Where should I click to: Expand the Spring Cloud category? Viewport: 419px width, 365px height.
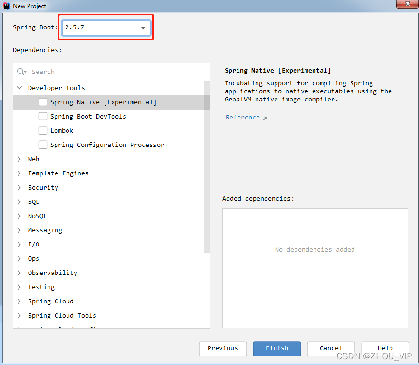point(19,301)
